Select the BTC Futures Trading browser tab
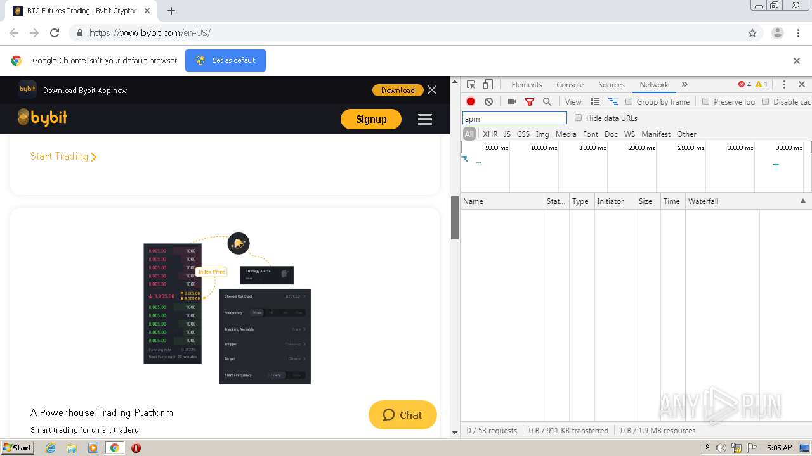Image resolution: width=812 pixels, height=456 pixels. point(81,11)
